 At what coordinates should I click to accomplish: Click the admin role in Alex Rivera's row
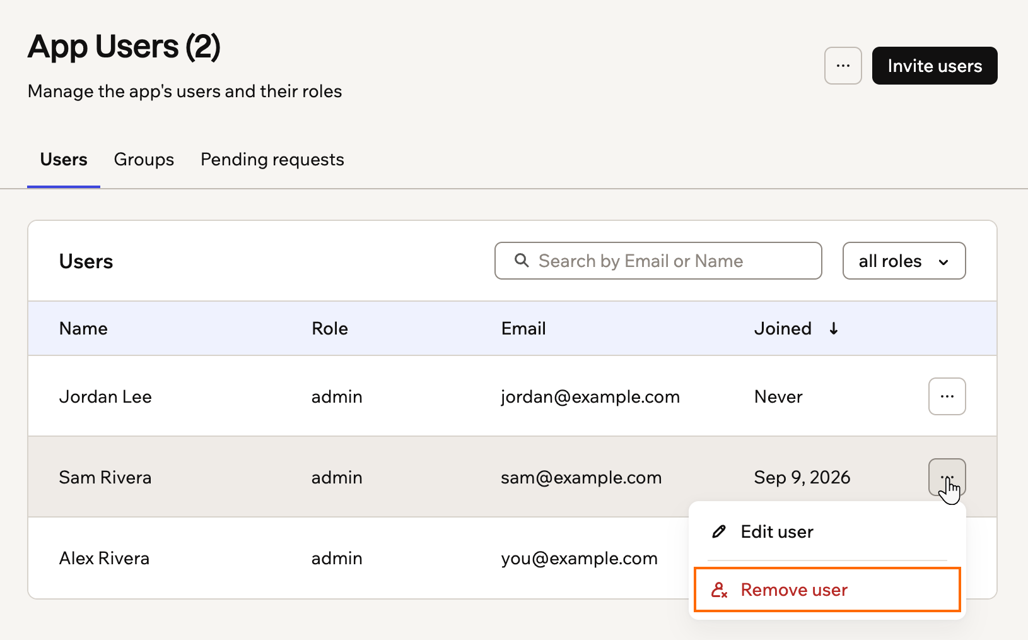pyautogui.click(x=337, y=558)
